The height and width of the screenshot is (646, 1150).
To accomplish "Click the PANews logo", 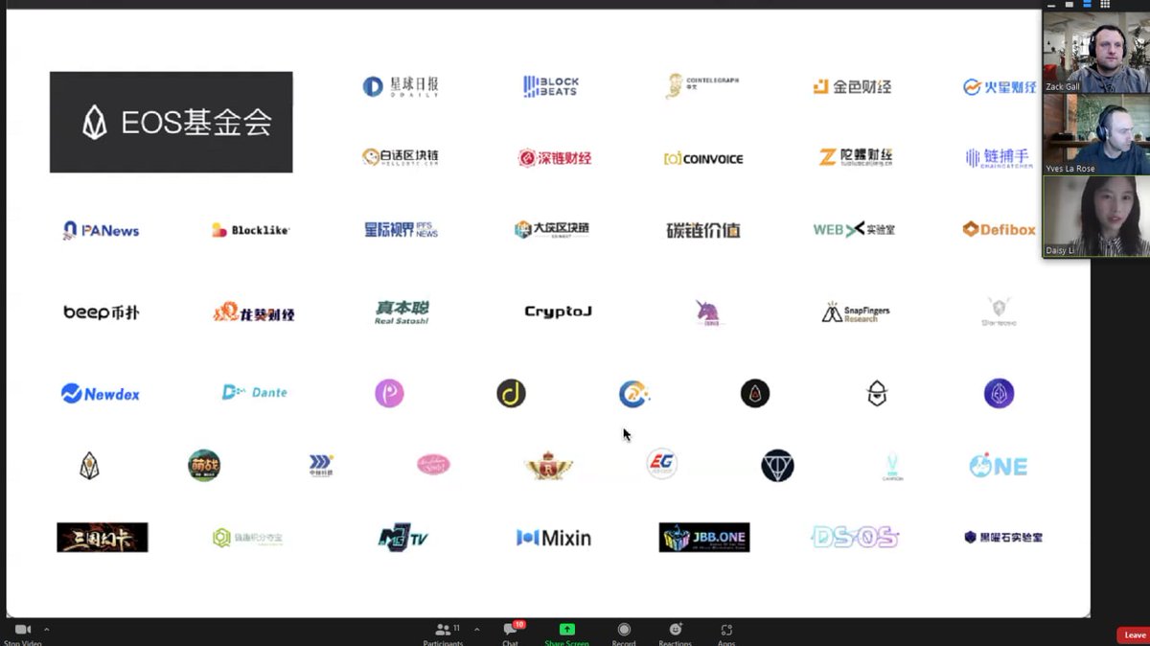I will click(101, 230).
